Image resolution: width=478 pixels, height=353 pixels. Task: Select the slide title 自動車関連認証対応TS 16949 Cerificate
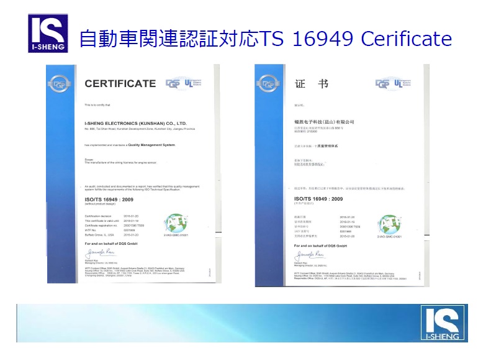(265, 39)
